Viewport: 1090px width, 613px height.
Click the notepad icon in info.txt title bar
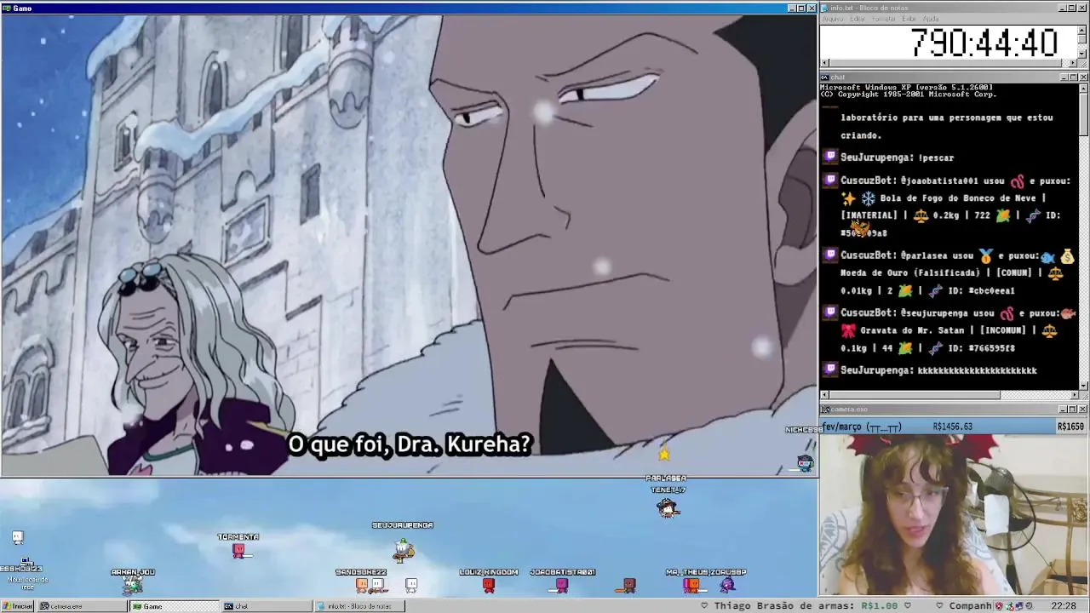point(825,8)
